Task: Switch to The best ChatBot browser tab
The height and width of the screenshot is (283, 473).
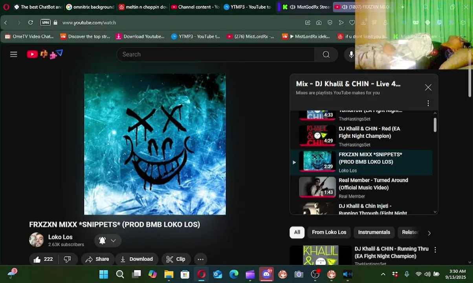Action: [x=38, y=7]
